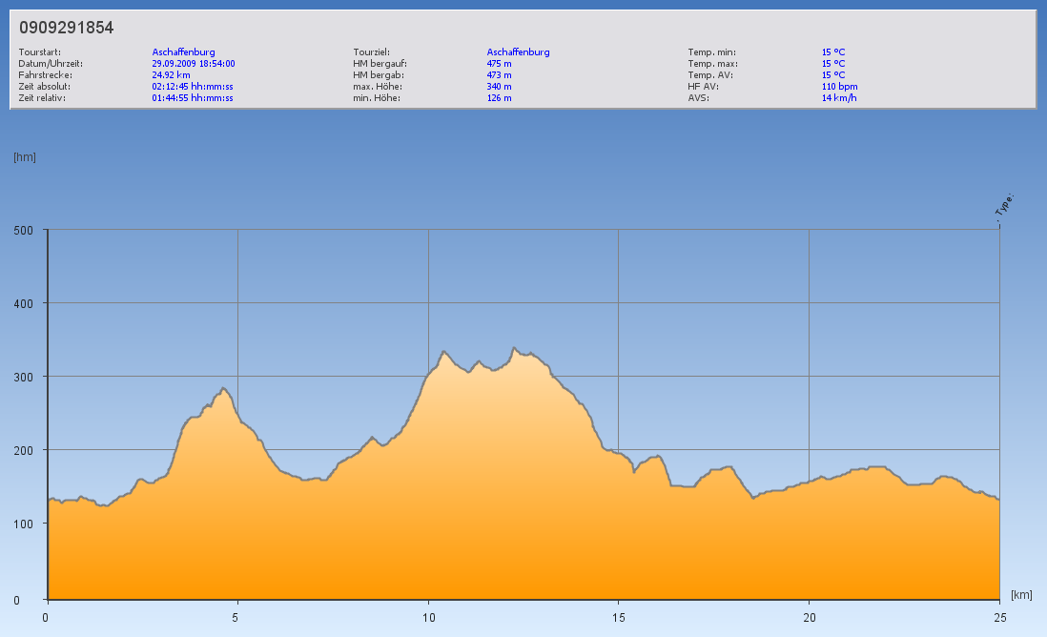Click the min. Höhe value 126 m
1047x637 pixels.
(x=499, y=98)
